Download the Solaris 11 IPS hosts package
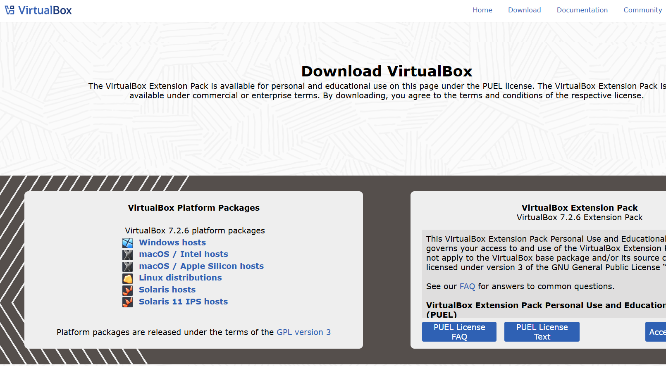Image resolution: width=666 pixels, height=366 pixels. pyautogui.click(x=183, y=302)
